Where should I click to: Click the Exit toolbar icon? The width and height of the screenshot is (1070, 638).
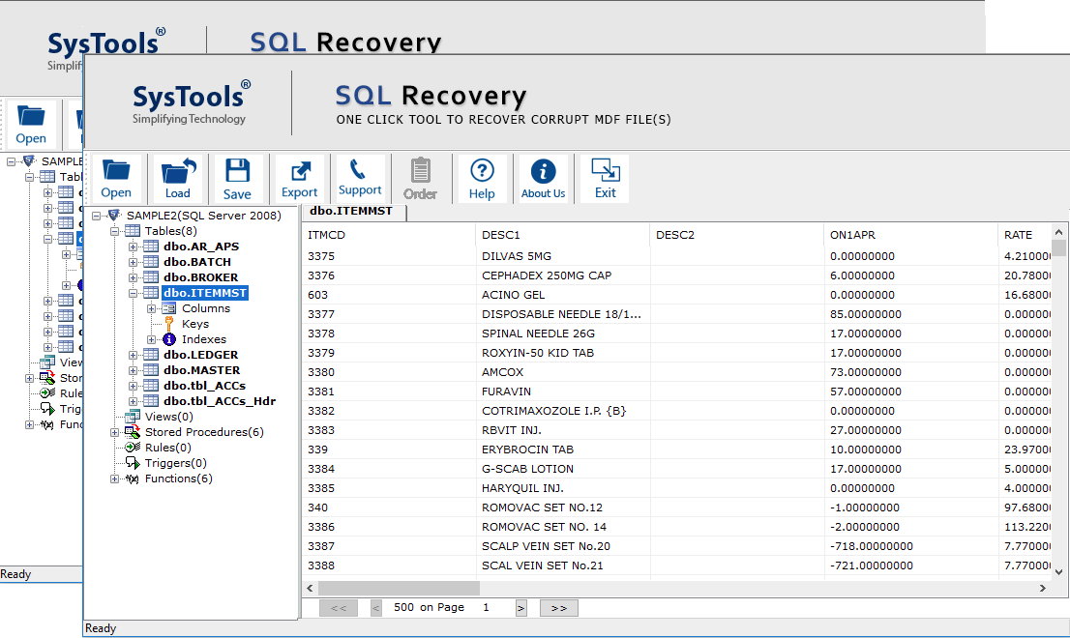tap(606, 170)
